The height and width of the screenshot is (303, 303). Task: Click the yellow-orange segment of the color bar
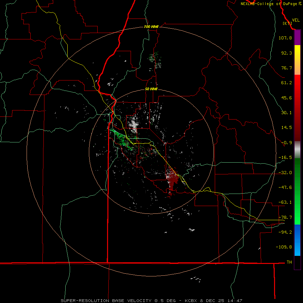click(297, 60)
